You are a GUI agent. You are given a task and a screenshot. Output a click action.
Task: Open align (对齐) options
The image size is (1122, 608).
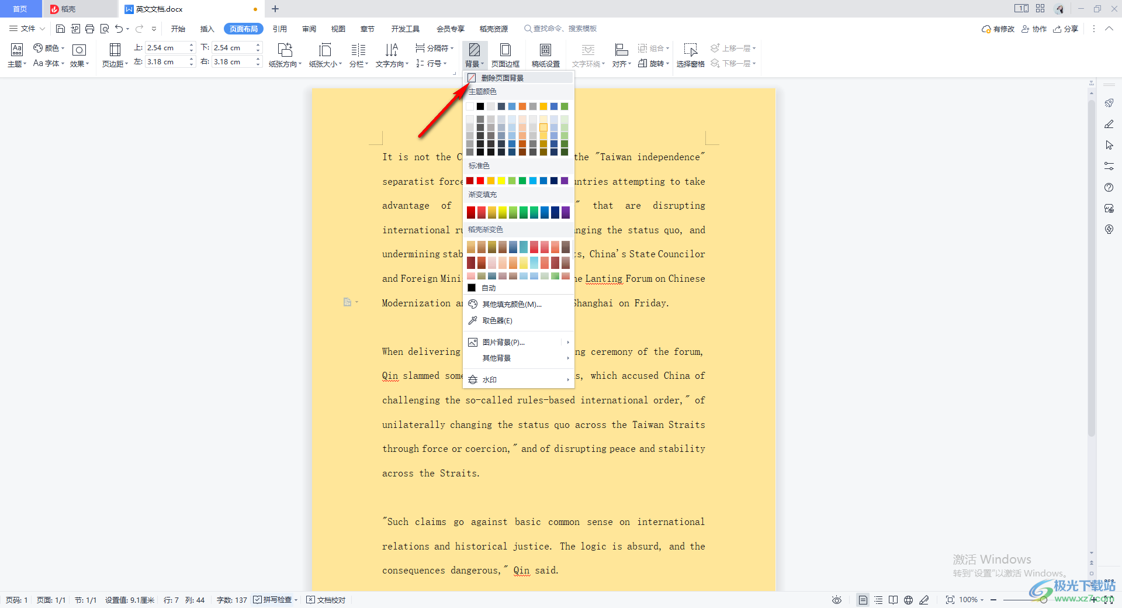(622, 55)
